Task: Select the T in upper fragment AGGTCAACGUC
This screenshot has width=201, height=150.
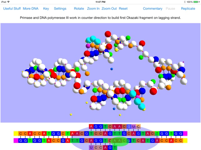Action: [105, 126]
